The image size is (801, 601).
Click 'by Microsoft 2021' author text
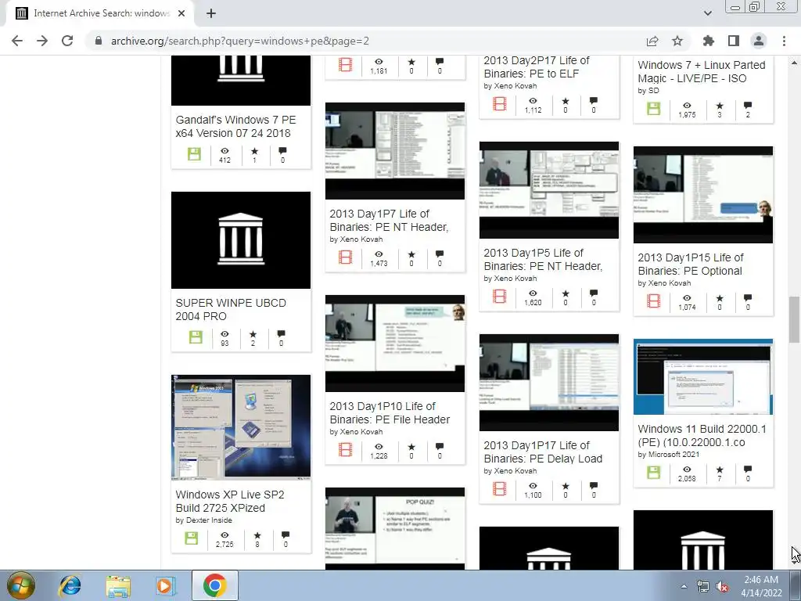669,455
